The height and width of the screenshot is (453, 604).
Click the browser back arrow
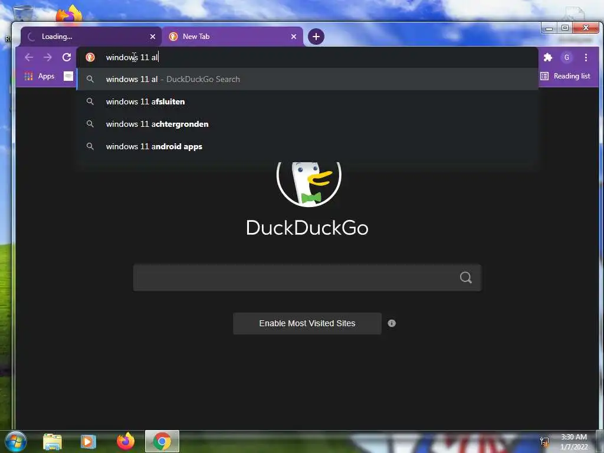(x=29, y=57)
